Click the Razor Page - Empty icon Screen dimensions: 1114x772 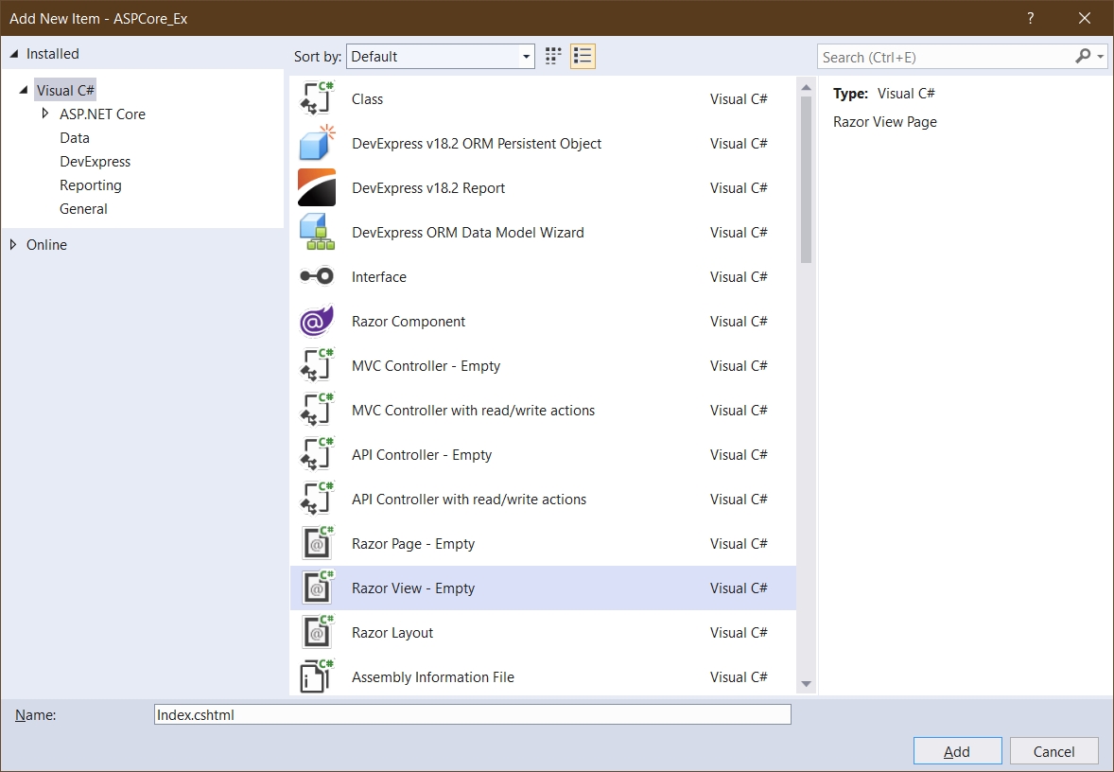click(x=317, y=544)
